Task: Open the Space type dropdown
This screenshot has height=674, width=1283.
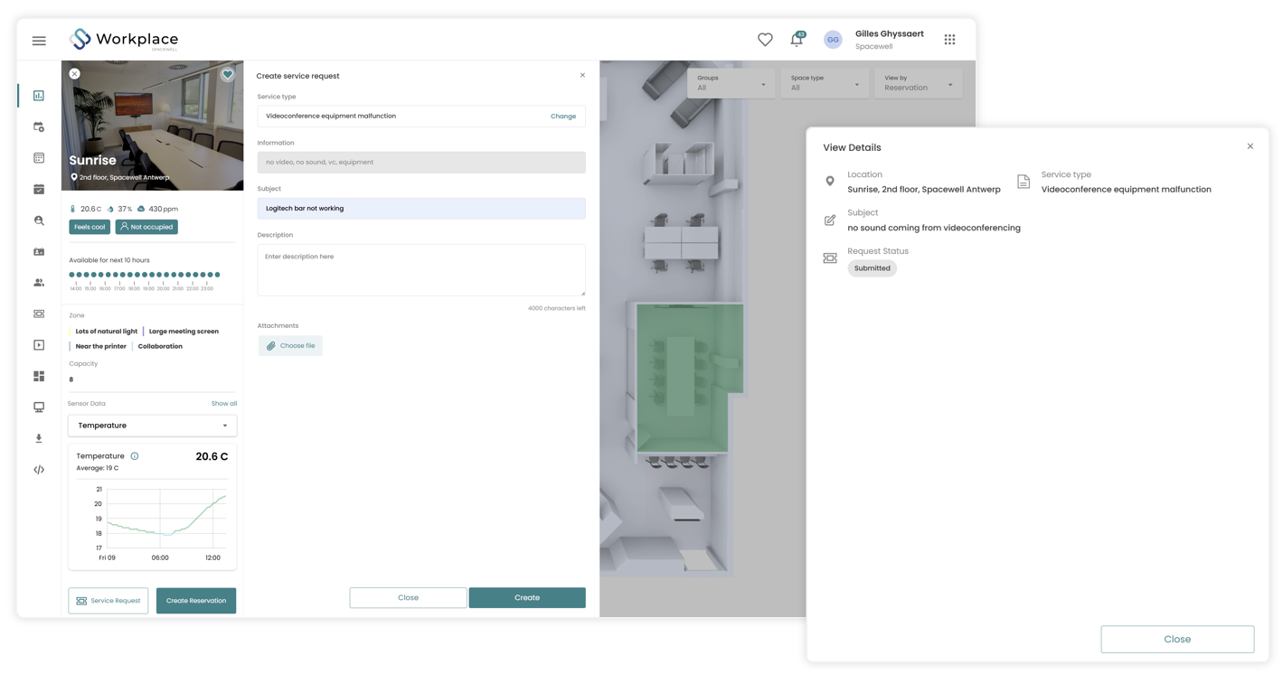Action: pyautogui.click(x=824, y=83)
